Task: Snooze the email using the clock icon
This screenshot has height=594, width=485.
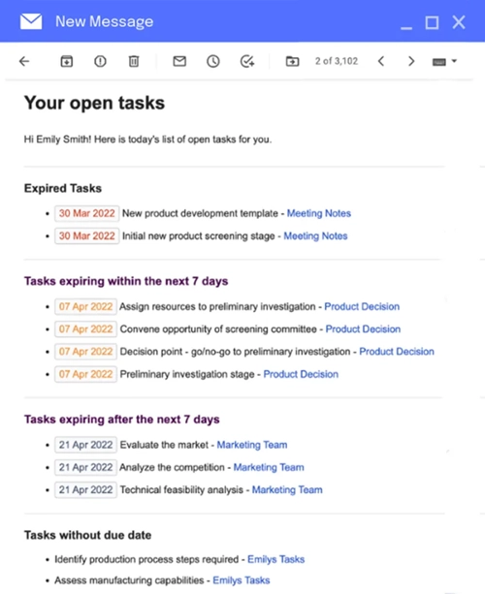Action: 213,61
